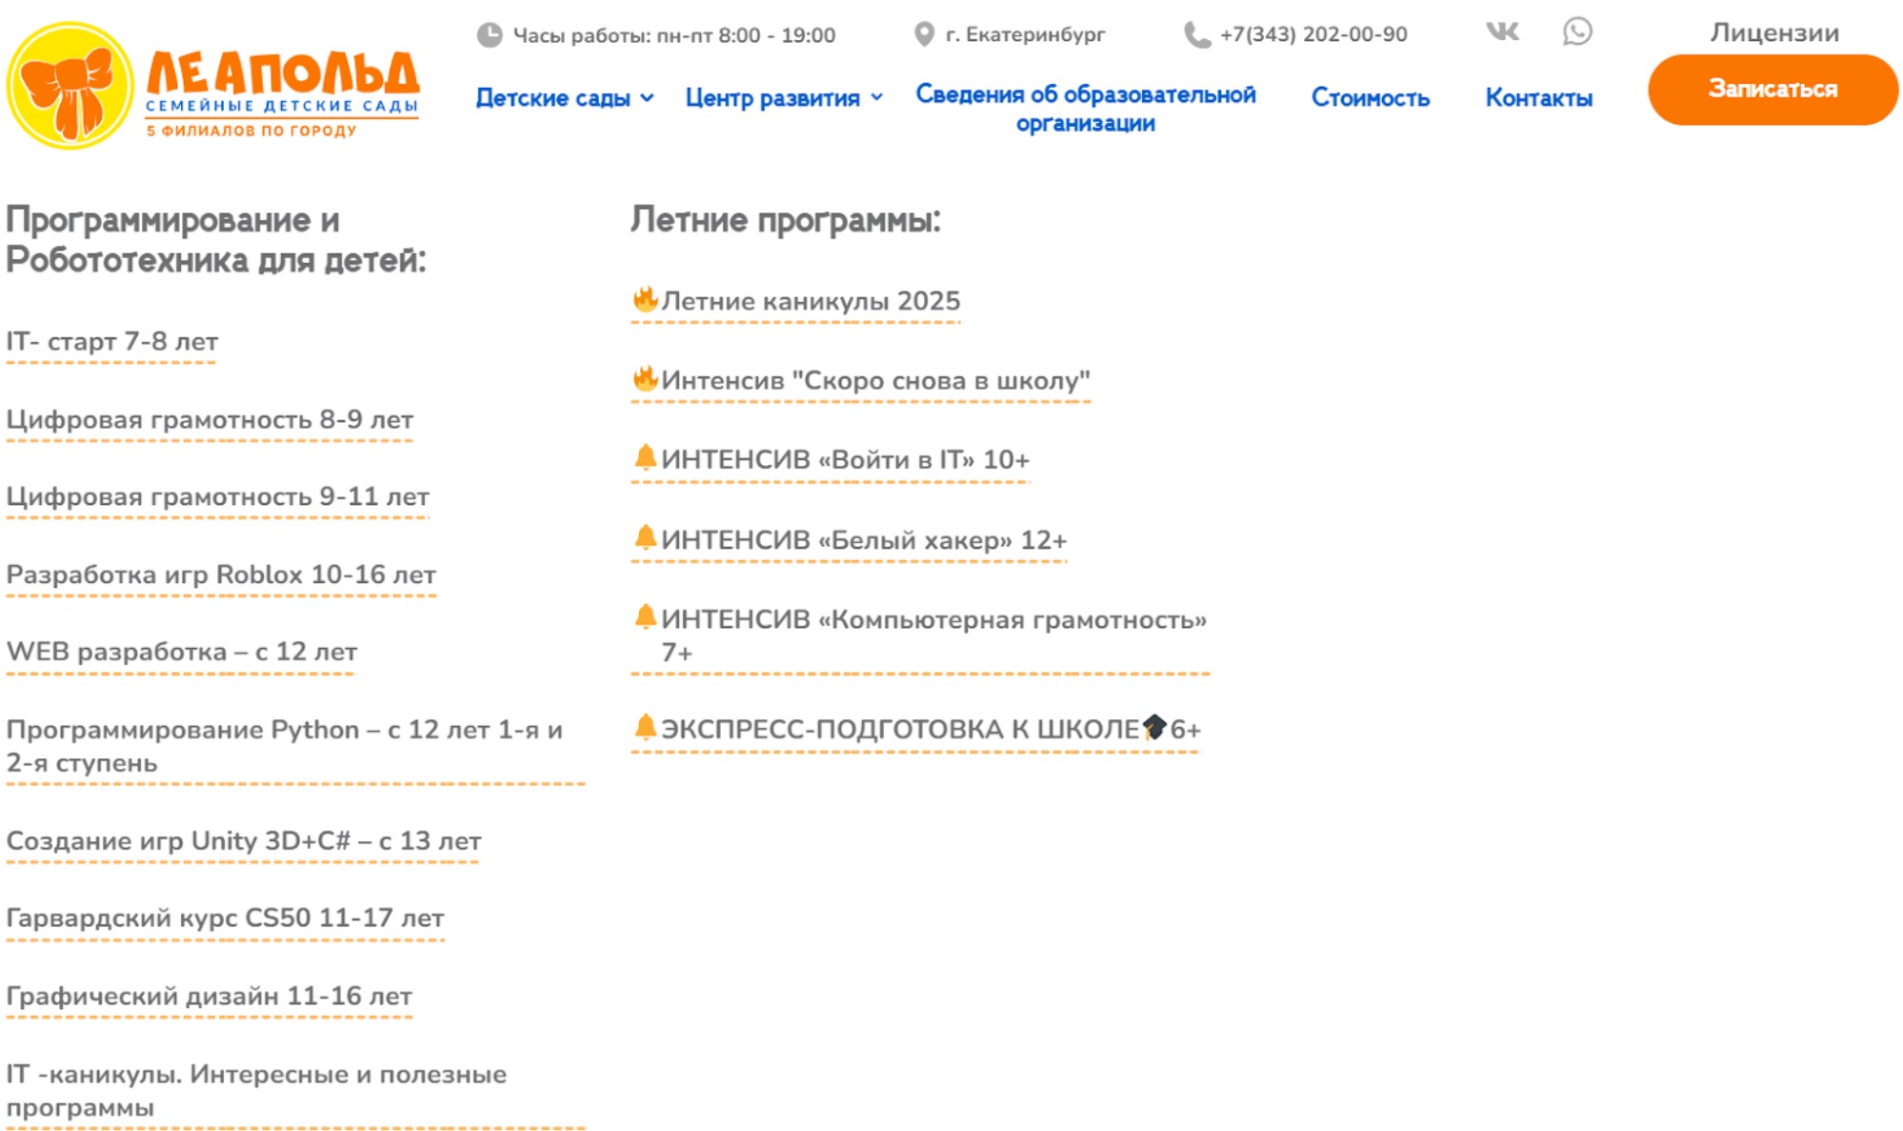
Task: Click the orange Записаться button
Action: 1773,89
